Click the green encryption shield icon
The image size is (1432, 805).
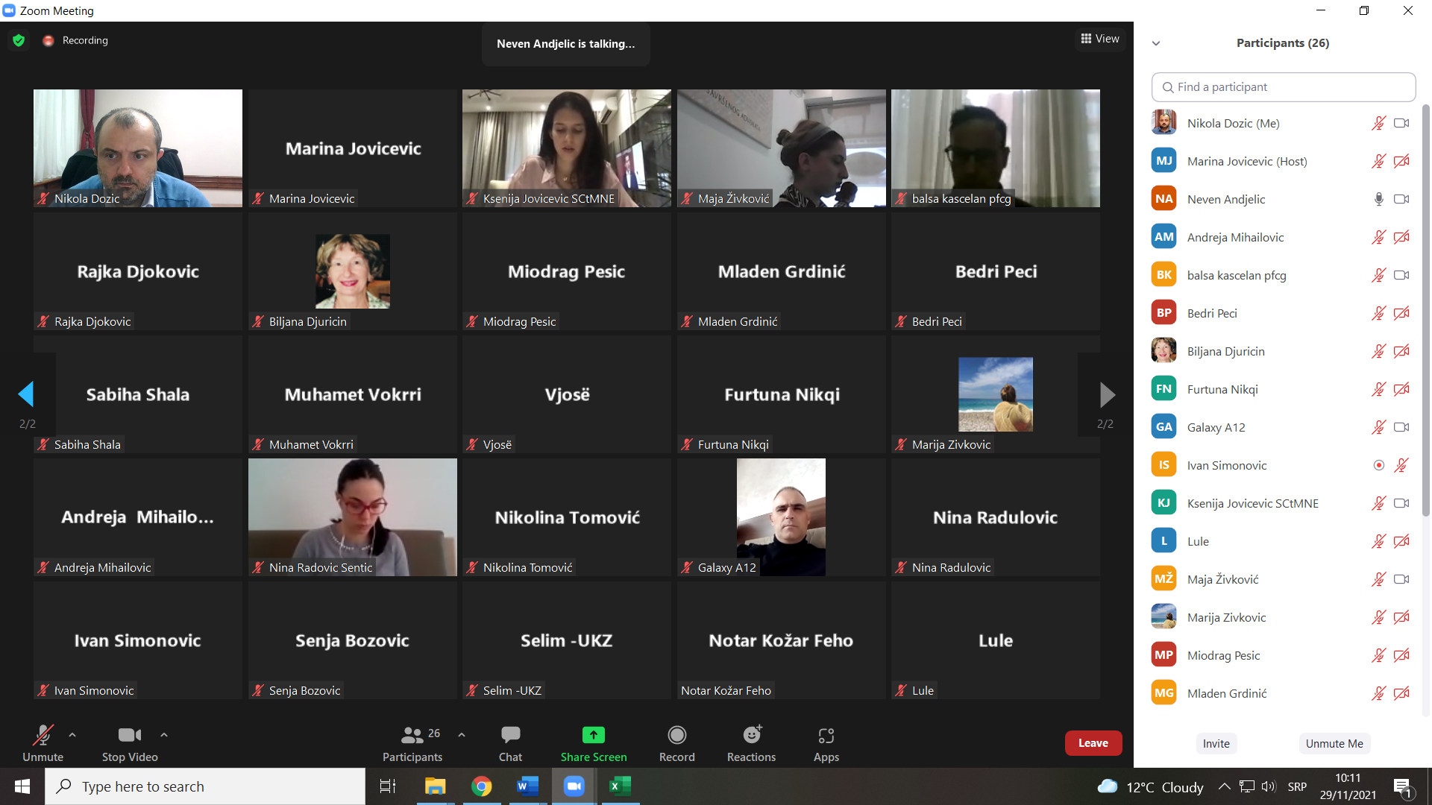(19, 40)
